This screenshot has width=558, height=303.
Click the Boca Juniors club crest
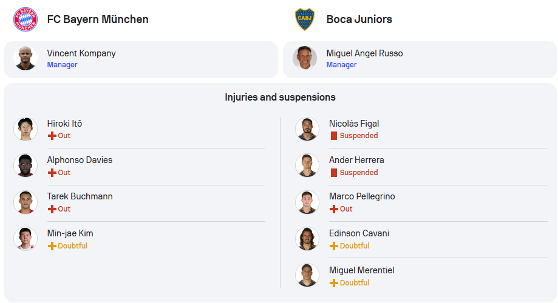pyautogui.click(x=305, y=19)
